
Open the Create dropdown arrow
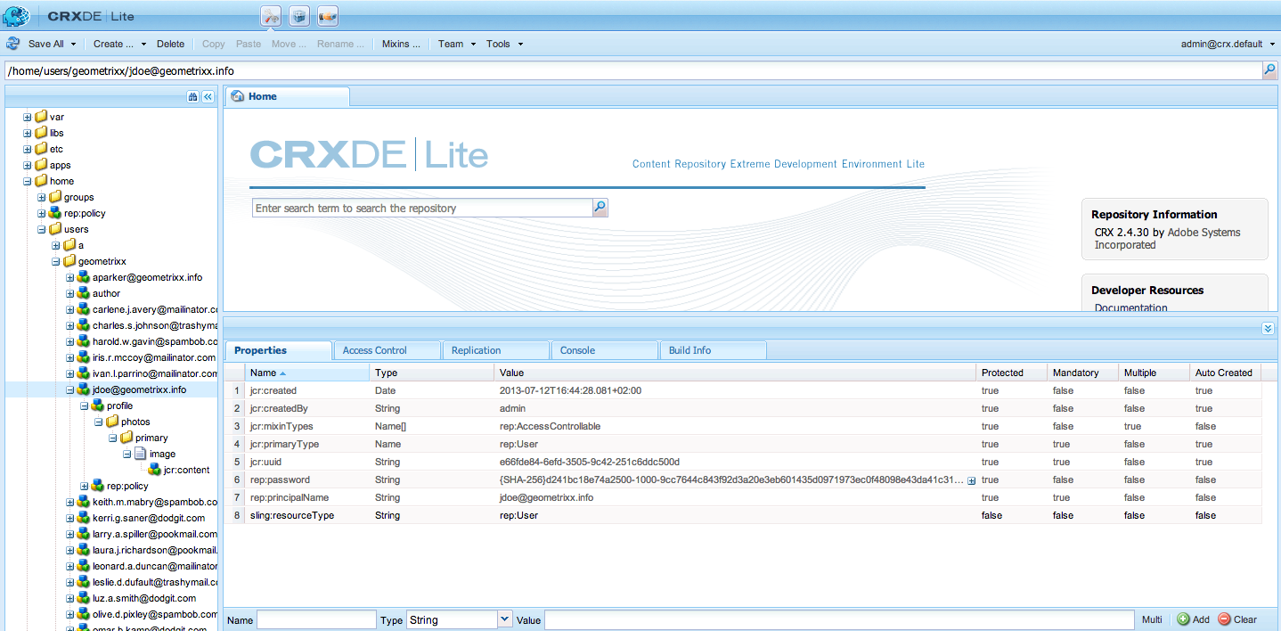click(x=143, y=44)
